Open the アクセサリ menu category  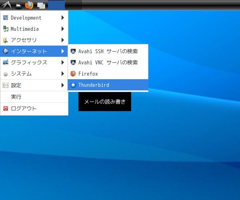34,40
